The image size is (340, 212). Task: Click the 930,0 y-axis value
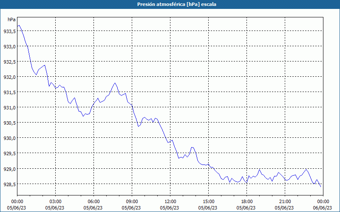pyautogui.click(x=10, y=138)
